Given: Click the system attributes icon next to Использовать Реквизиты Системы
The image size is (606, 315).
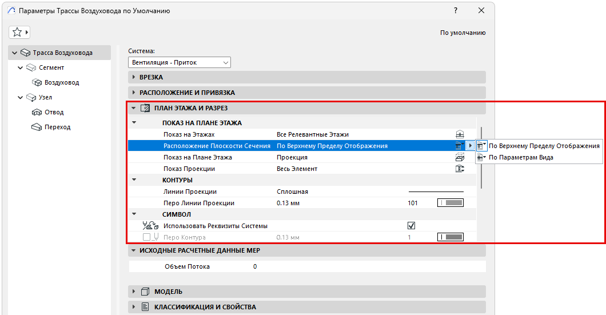Looking at the screenshot, I should (150, 226).
